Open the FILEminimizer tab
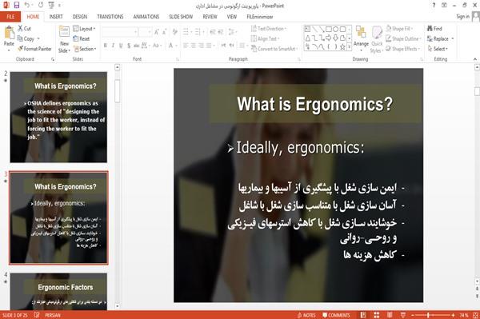The width and height of the screenshot is (480, 319). pyautogui.click(x=260, y=17)
